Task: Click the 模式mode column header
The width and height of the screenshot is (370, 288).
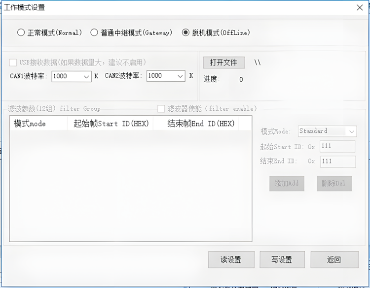Action: coord(38,124)
